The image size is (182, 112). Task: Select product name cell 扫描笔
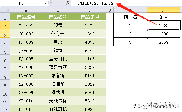pyautogui.click(x=58, y=84)
